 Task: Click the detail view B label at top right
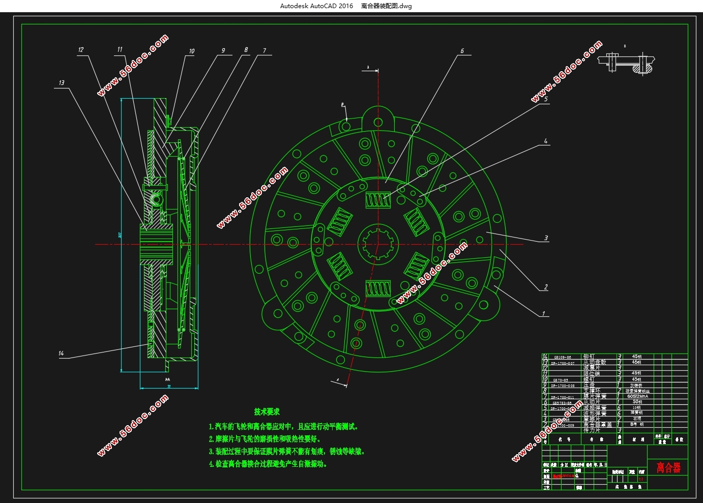(x=625, y=46)
